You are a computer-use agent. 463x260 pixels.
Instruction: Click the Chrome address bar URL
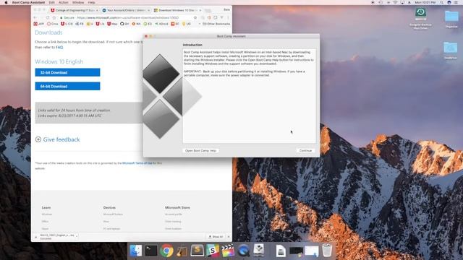point(128,17)
